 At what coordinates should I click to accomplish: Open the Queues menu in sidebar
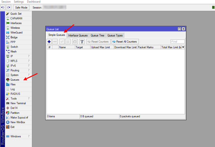18,80
